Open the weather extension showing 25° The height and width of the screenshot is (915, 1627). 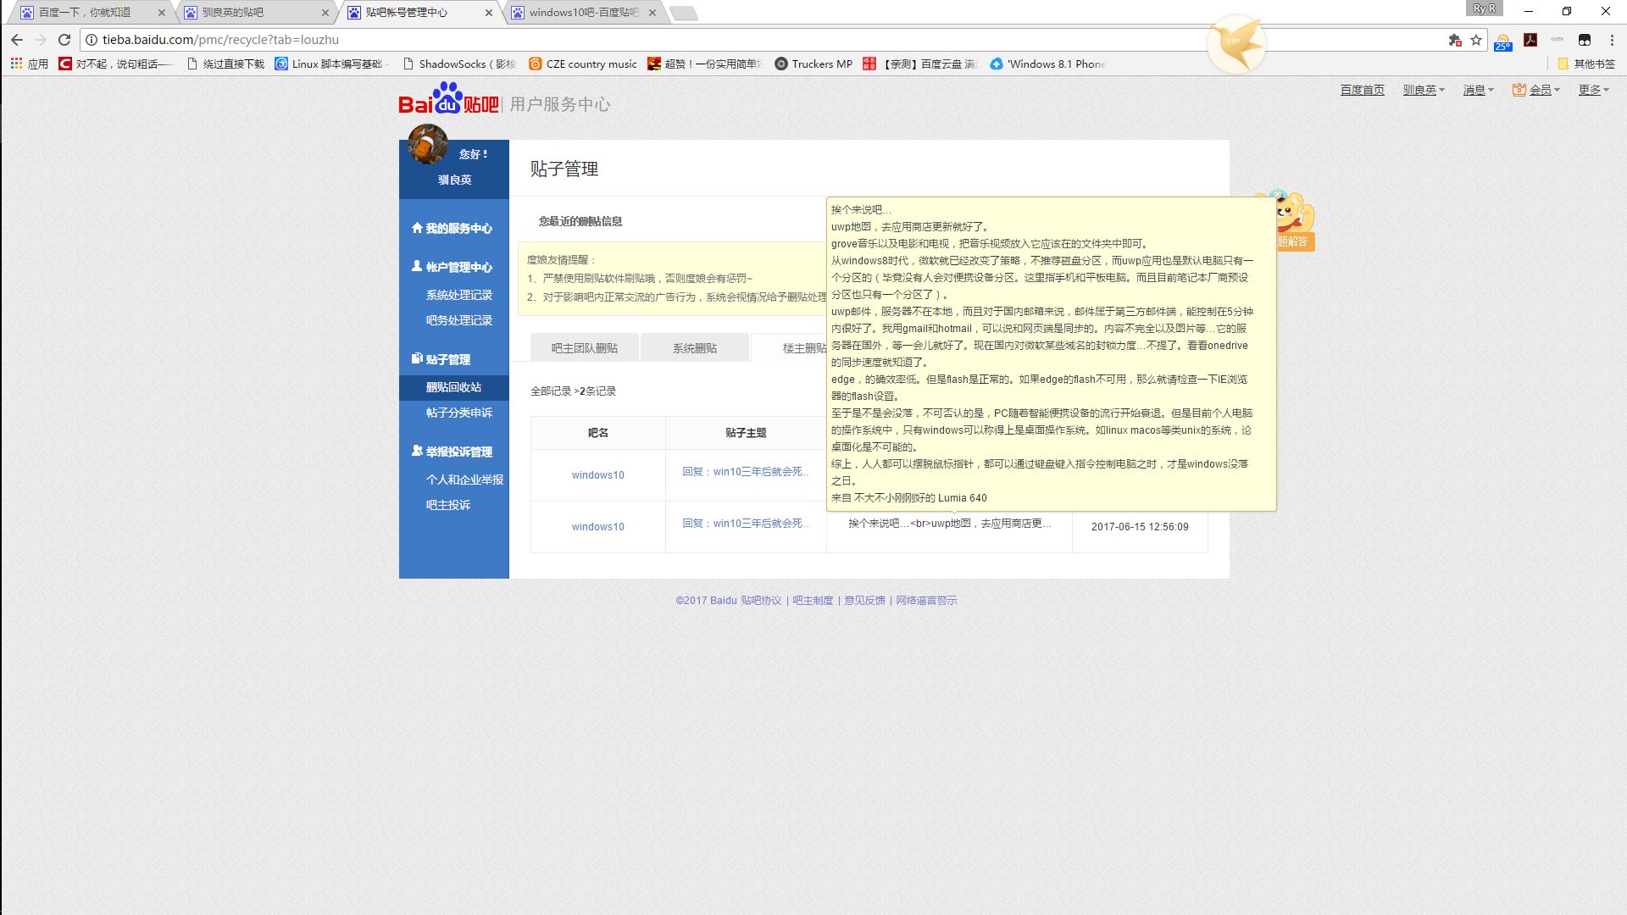[1503, 42]
